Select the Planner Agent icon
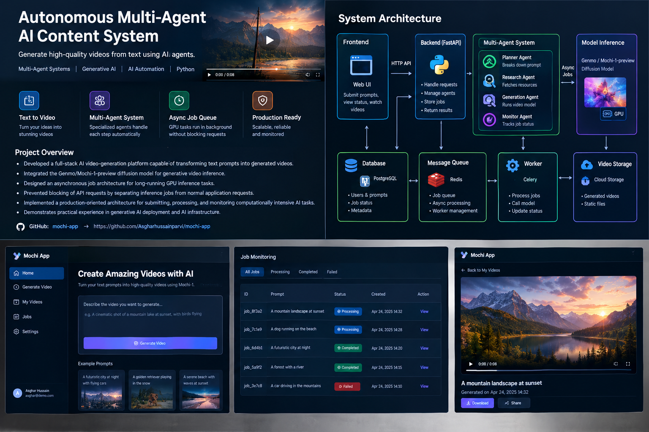Screen dimensions: 649x432 489,62
